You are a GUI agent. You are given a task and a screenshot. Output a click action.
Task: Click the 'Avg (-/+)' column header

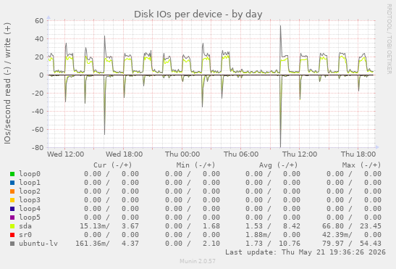pyautogui.click(x=278, y=165)
